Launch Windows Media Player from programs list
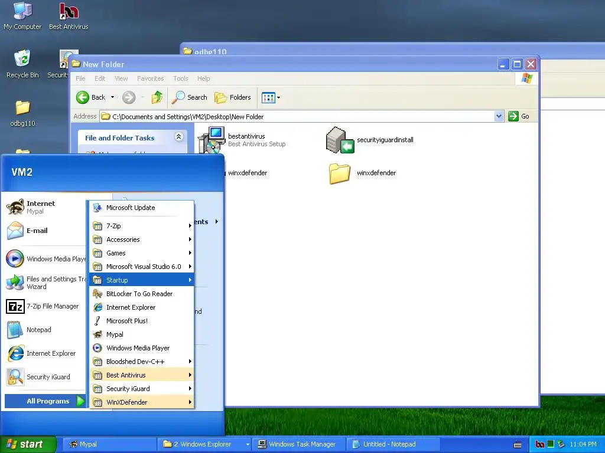 pos(142,348)
